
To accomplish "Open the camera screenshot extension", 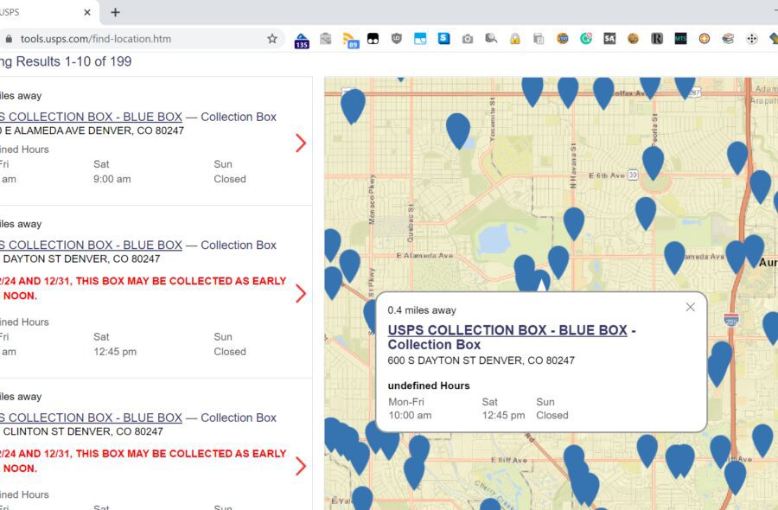I will click(x=468, y=39).
